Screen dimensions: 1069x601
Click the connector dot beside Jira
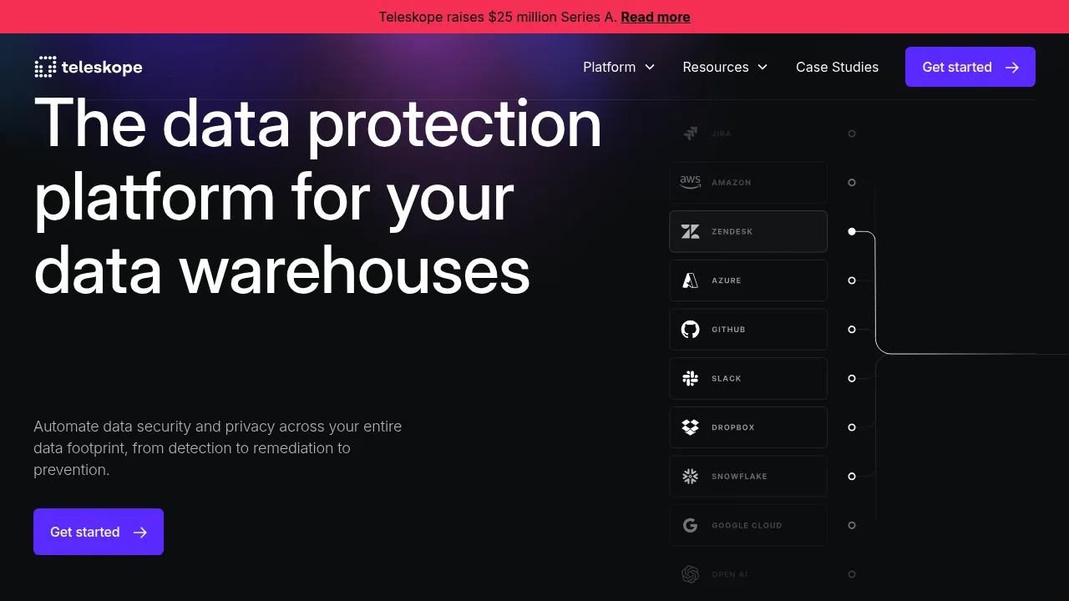(852, 134)
